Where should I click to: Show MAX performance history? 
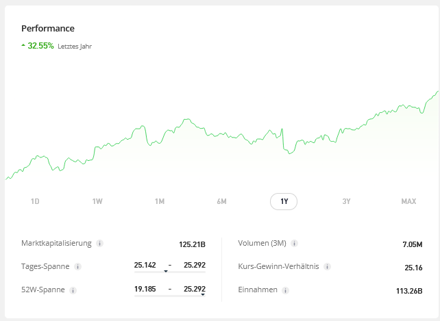coord(408,201)
